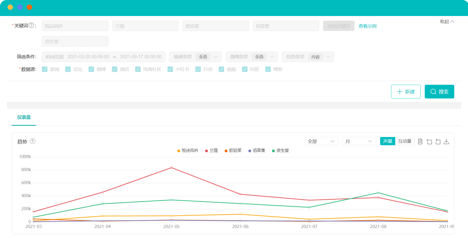Open the 情感类型 dropdown
This screenshot has width=468, height=238.
195,57
